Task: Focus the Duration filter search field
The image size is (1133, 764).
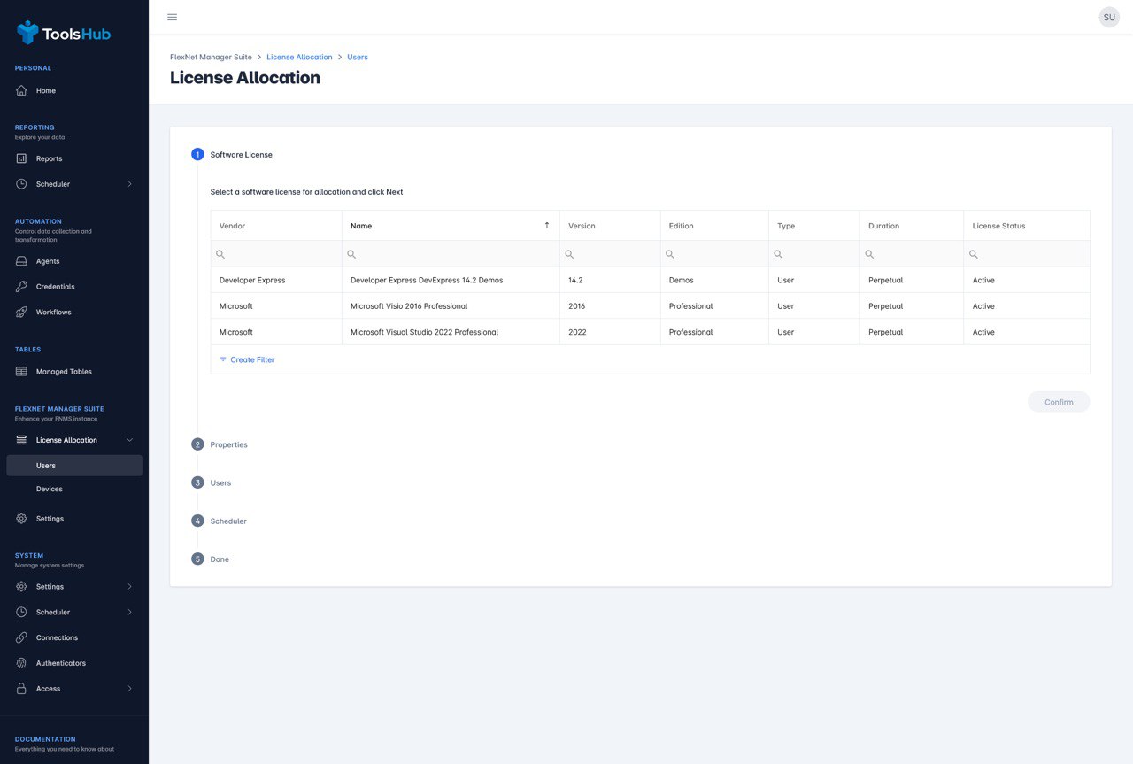Action: point(912,254)
